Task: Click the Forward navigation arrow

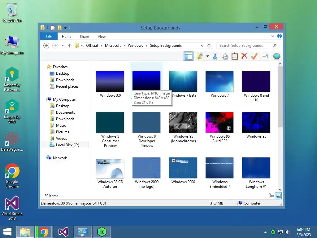Action: tap(55, 46)
